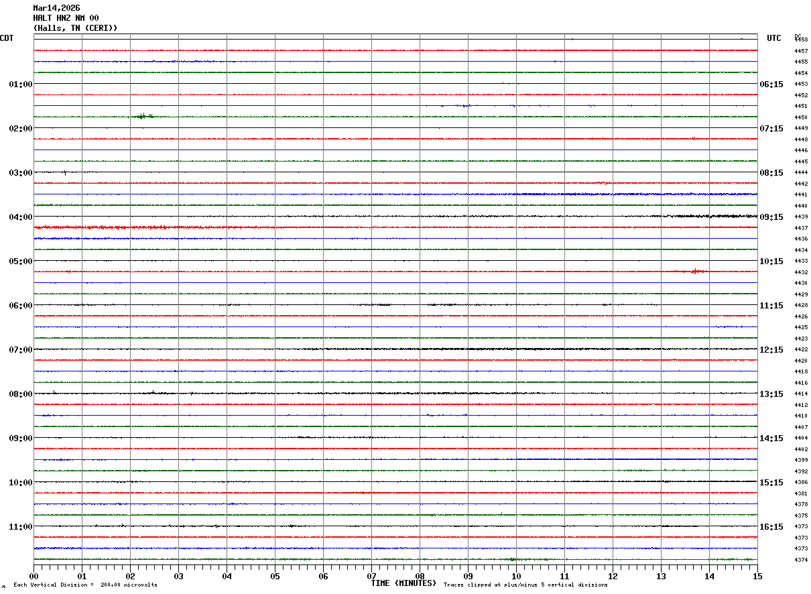The width and height of the screenshot is (811, 594).
Task: Click the 16:15 UTC time label
Action: pos(771,526)
